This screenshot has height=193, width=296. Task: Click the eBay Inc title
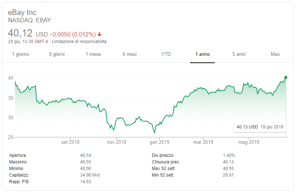click(22, 12)
